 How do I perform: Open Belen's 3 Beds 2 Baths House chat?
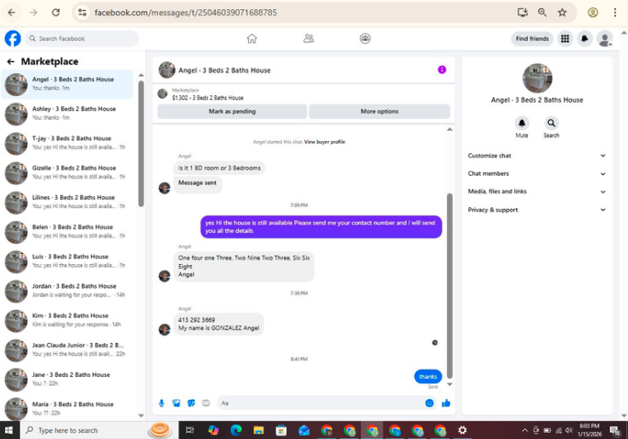67,231
